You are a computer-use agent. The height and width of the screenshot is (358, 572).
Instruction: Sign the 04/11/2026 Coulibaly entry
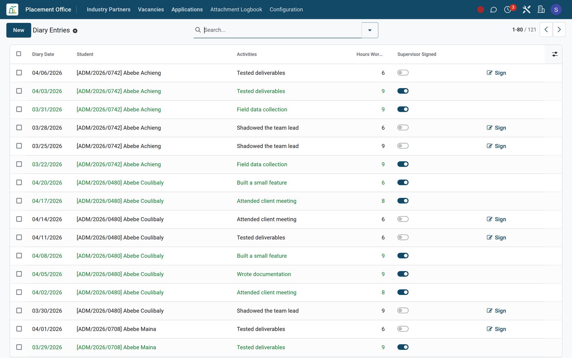(496, 237)
